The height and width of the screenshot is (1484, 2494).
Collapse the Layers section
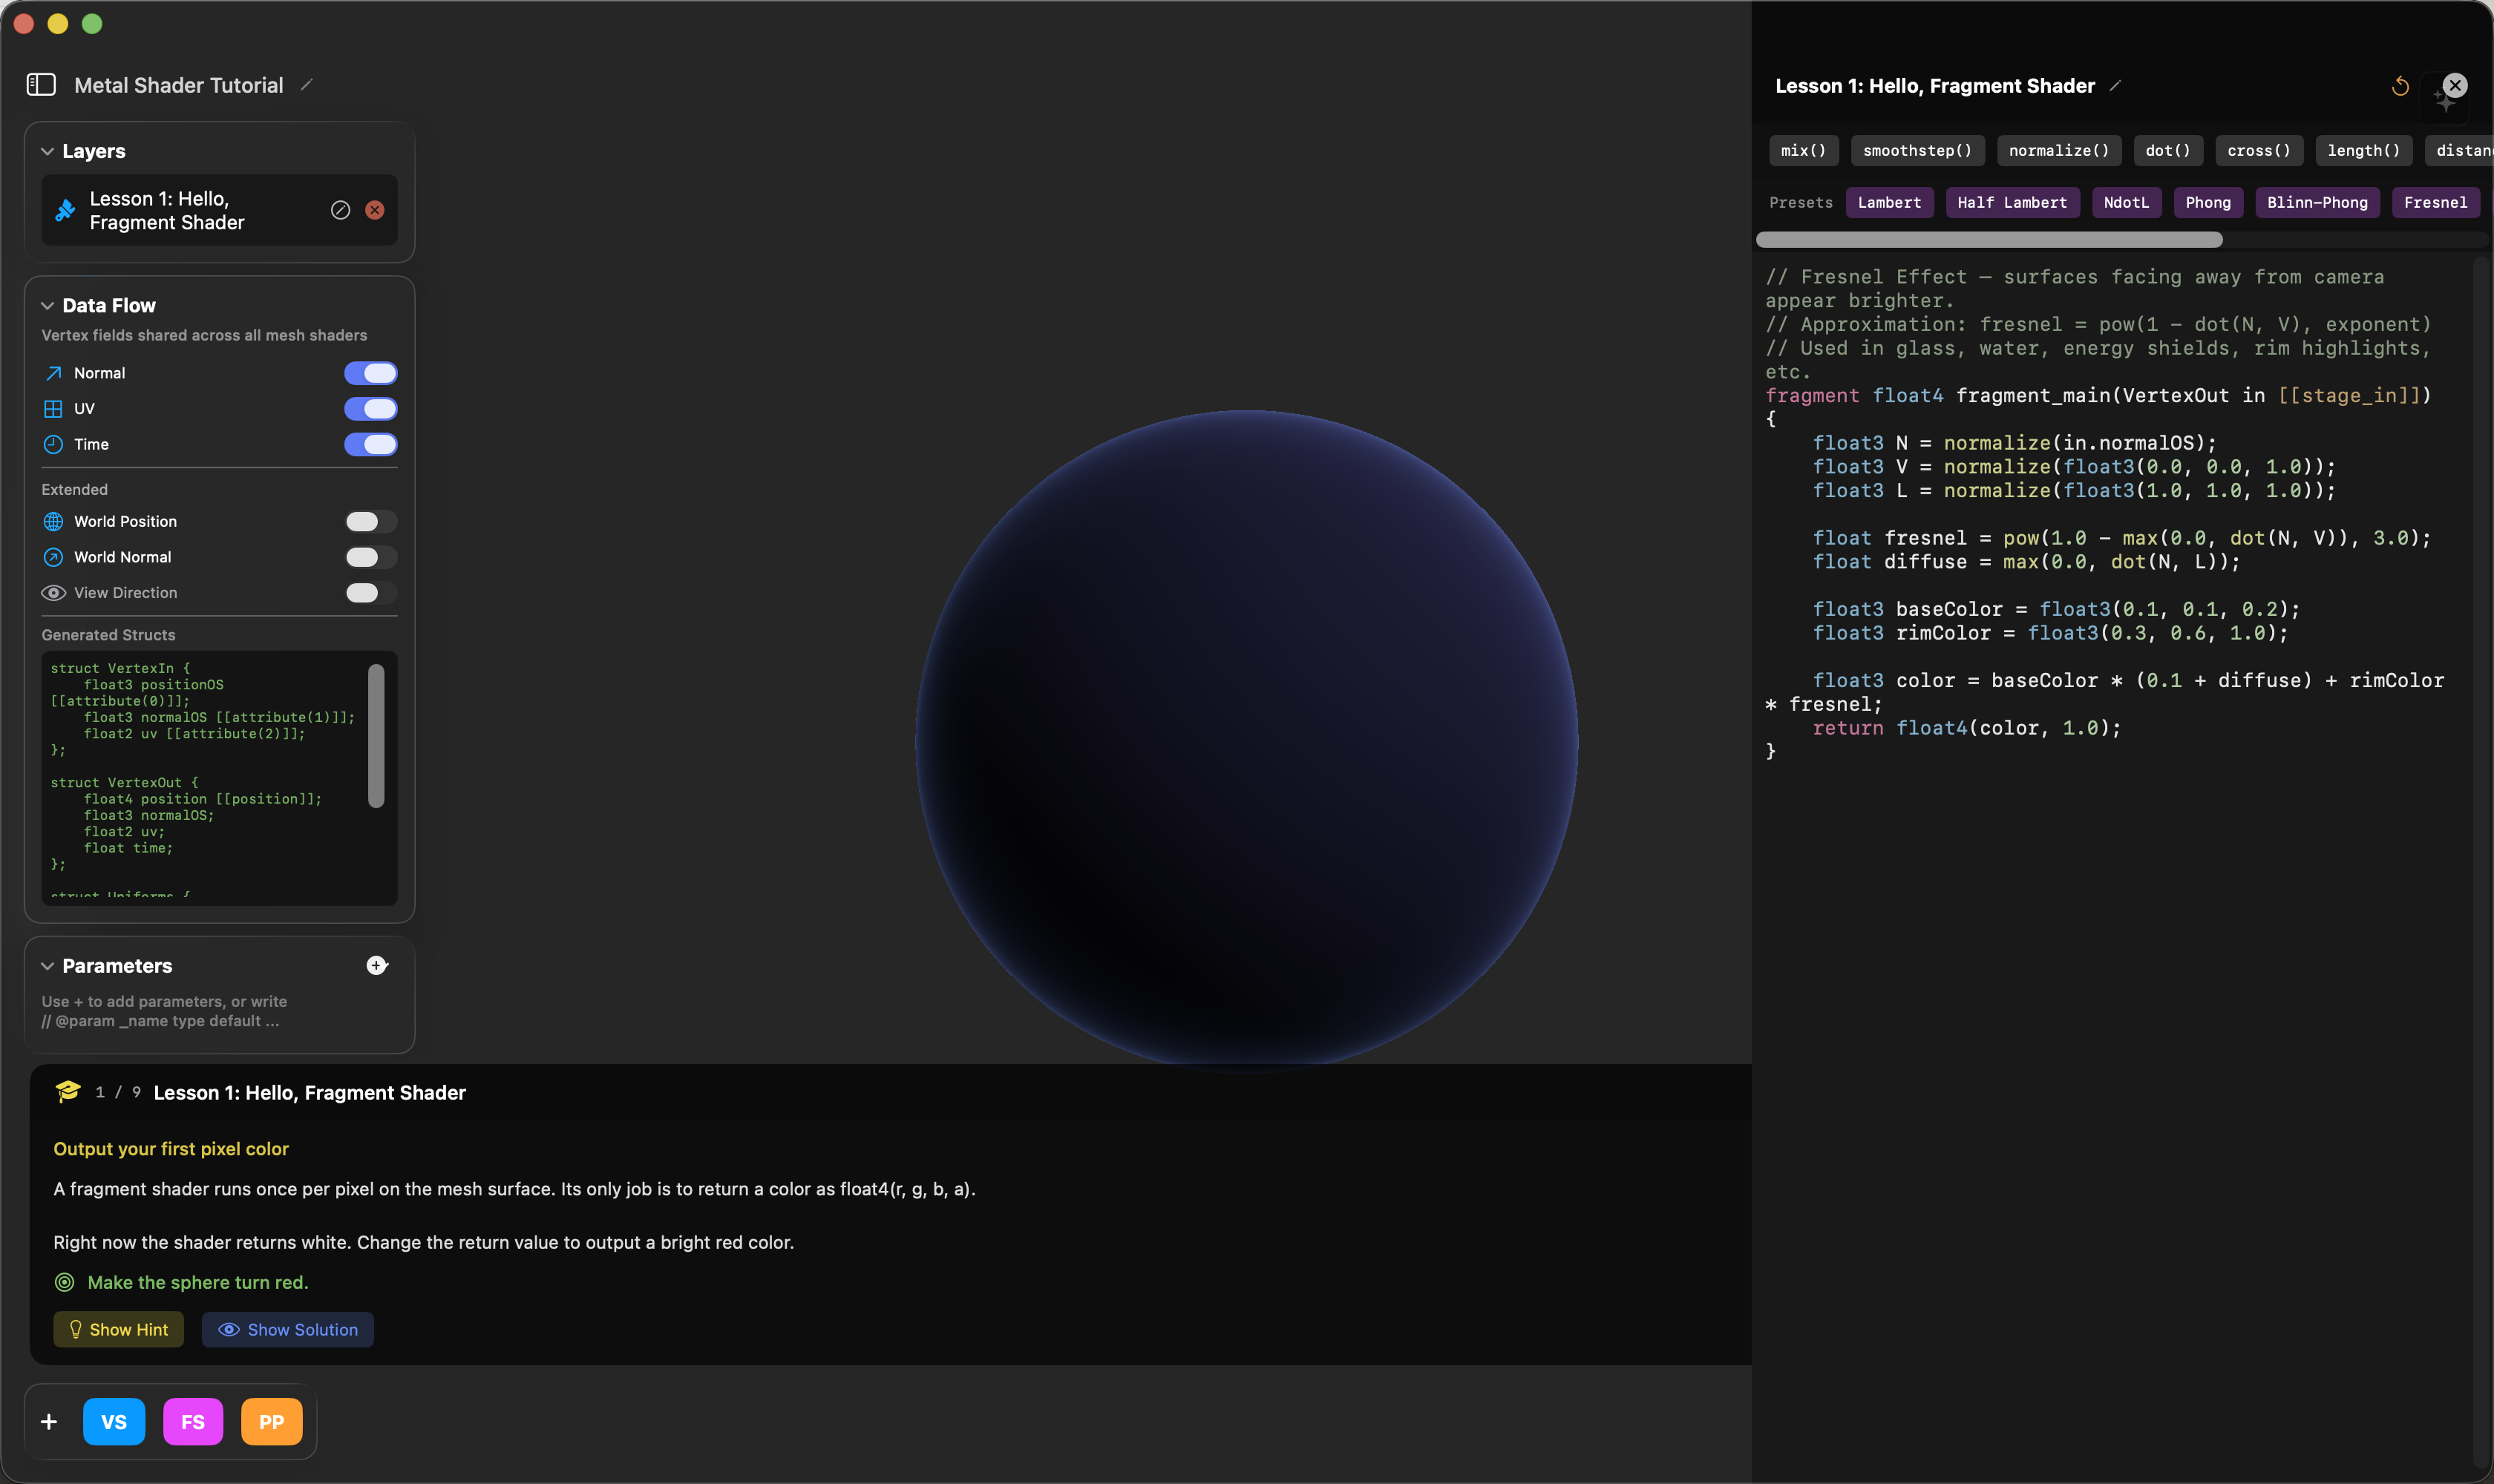(47, 151)
